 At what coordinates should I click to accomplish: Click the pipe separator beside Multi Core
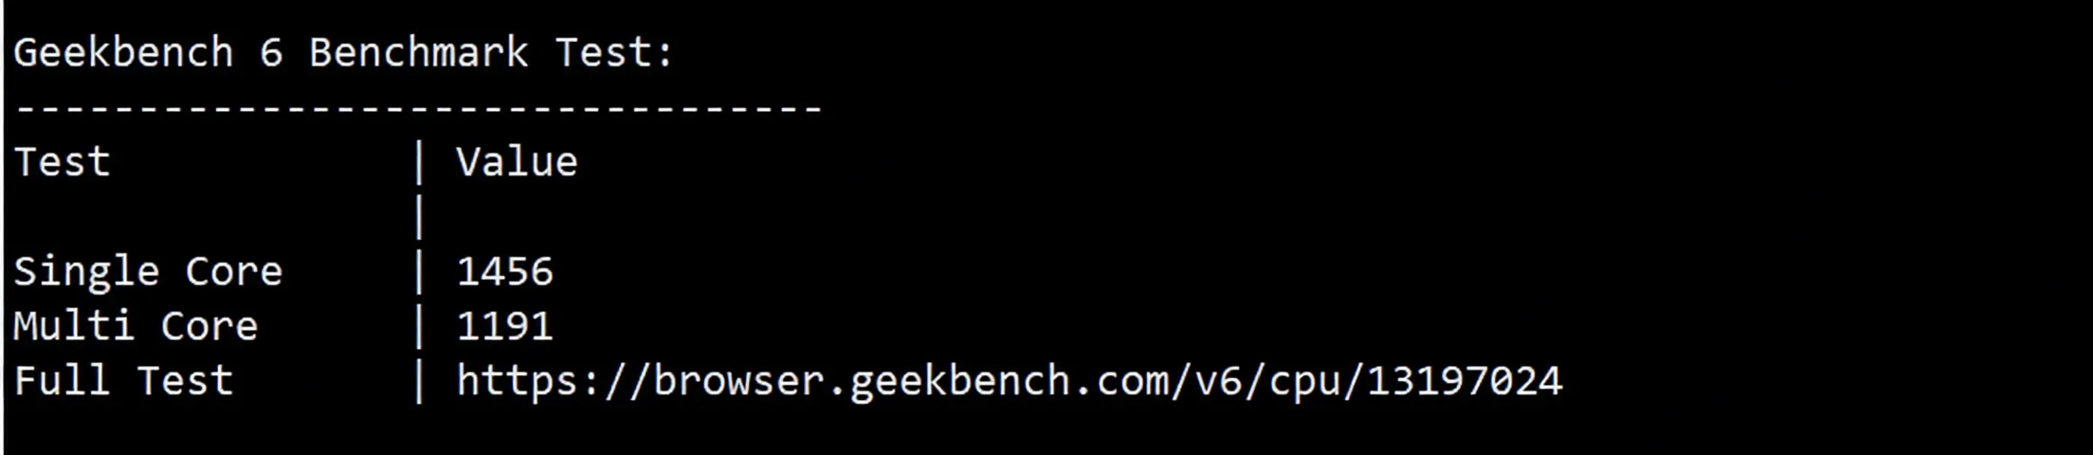tap(419, 327)
